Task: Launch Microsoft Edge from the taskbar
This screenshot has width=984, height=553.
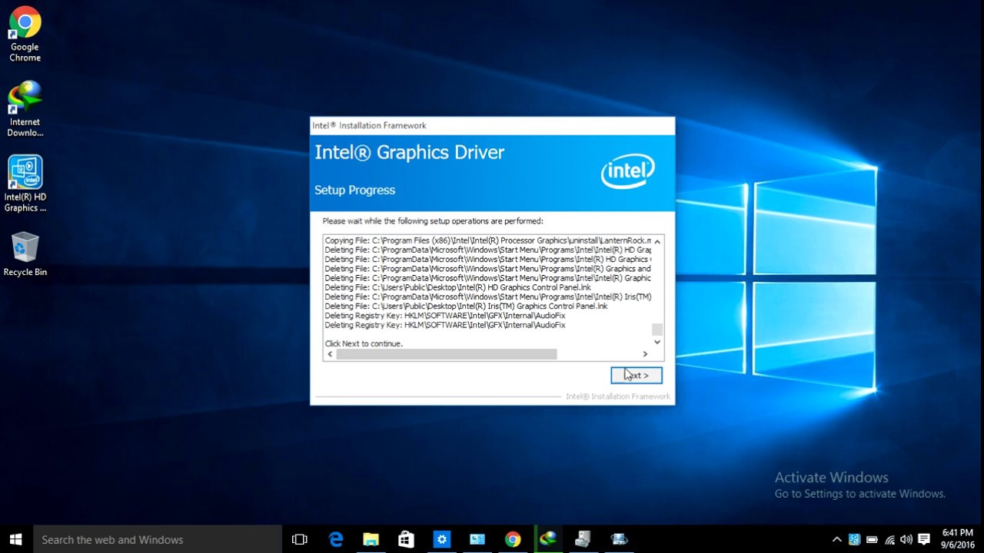Action: [336, 539]
